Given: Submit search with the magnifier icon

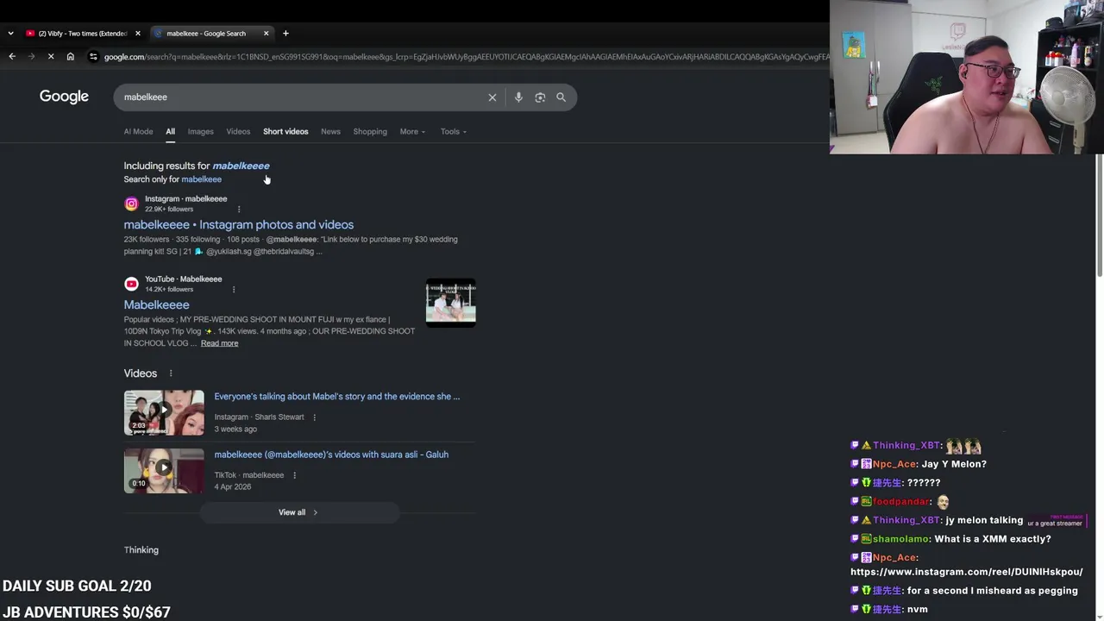Looking at the screenshot, I should point(561,97).
